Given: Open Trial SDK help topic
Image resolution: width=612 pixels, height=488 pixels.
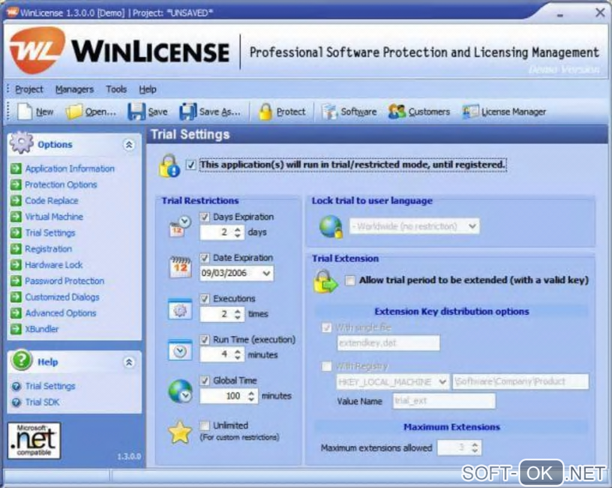Looking at the screenshot, I should 42,402.
